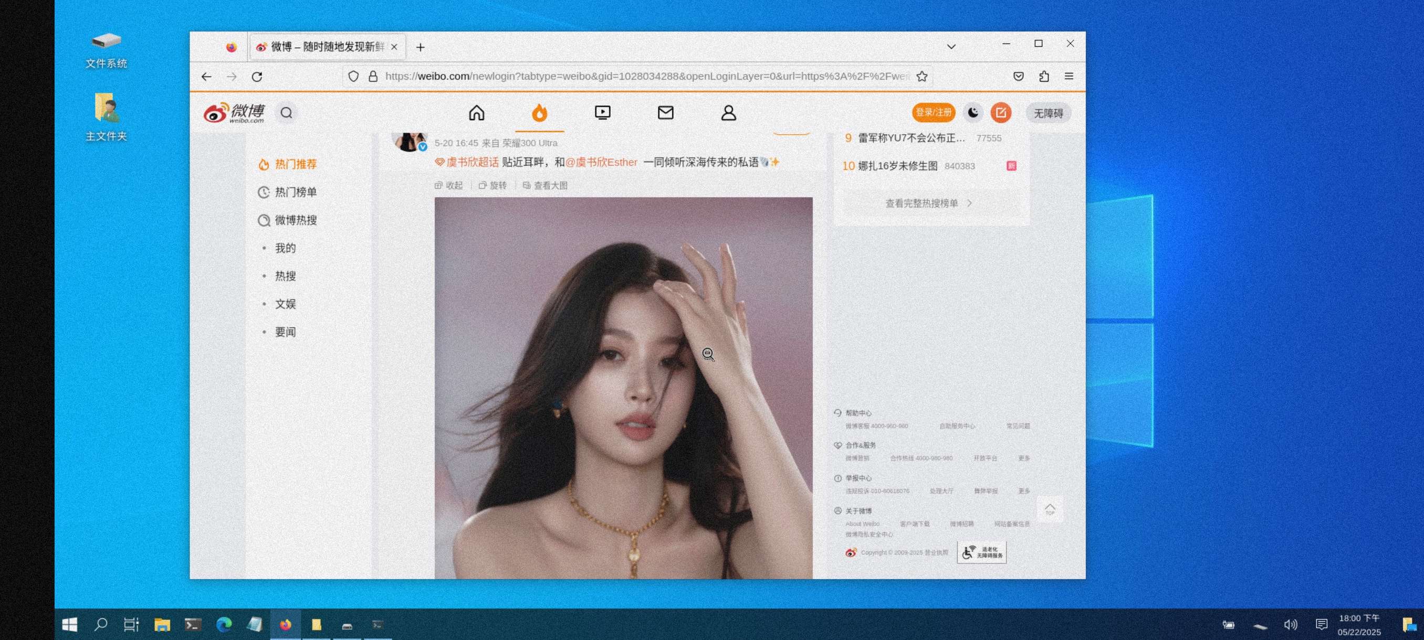1424x640 pixels.
Task: Toggle 无障碍 accessibility mode
Action: [x=1048, y=113]
